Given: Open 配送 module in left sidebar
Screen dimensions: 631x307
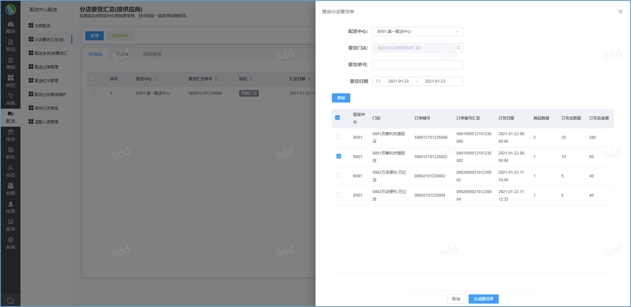Looking at the screenshot, I should tap(11, 117).
